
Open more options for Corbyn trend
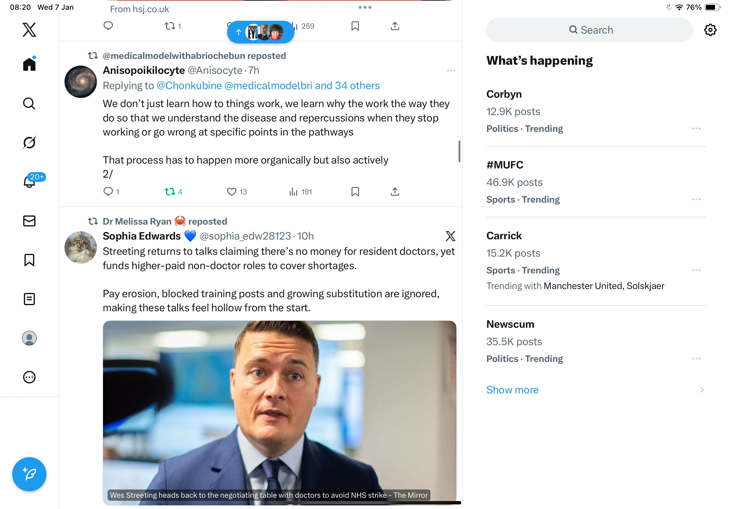[696, 128]
